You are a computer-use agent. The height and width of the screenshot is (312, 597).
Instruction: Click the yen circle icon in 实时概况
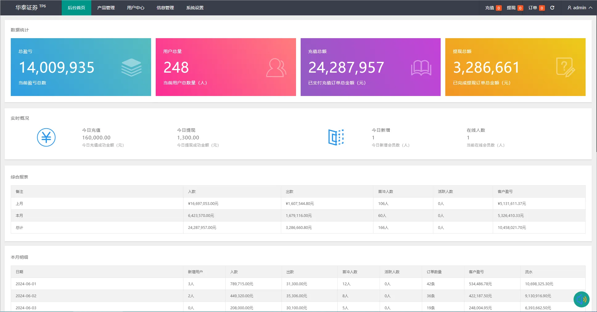(x=46, y=137)
